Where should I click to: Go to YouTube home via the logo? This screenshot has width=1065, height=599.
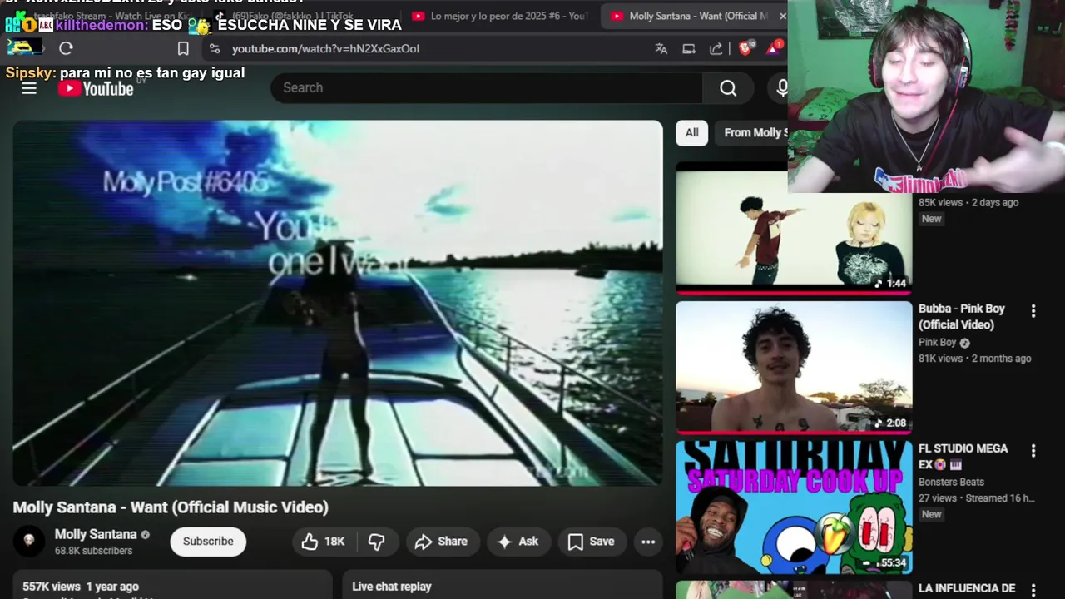[x=96, y=88]
